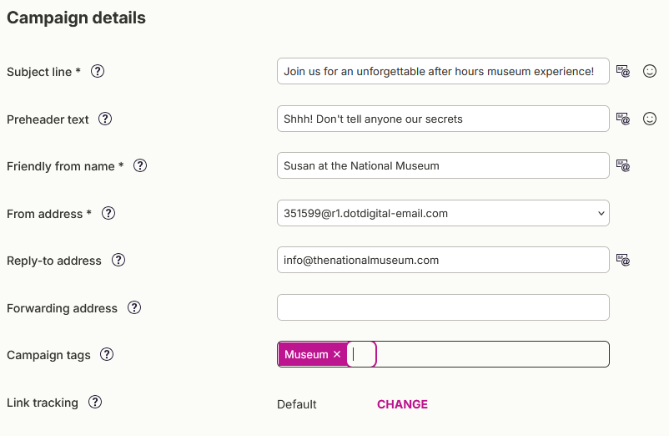The height and width of the screenshot is (436, 669).
Task: Open the Campaign tags help icon
Action: 107,354
